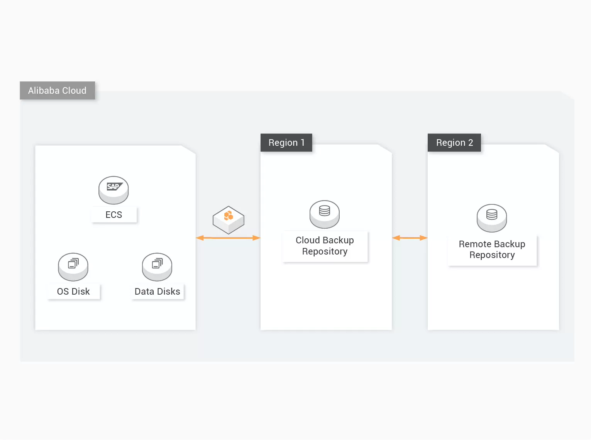Click the Region 1 header tag
The width and height of the screenshot is (591, 440).
click(286, 143)
